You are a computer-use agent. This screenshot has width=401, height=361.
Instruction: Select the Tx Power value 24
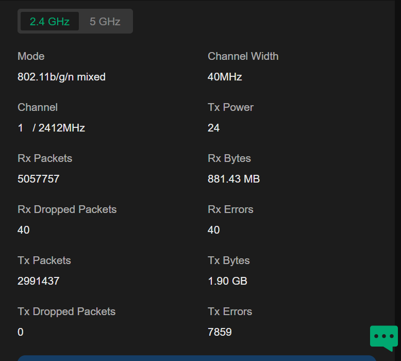(x=213, y=128)
